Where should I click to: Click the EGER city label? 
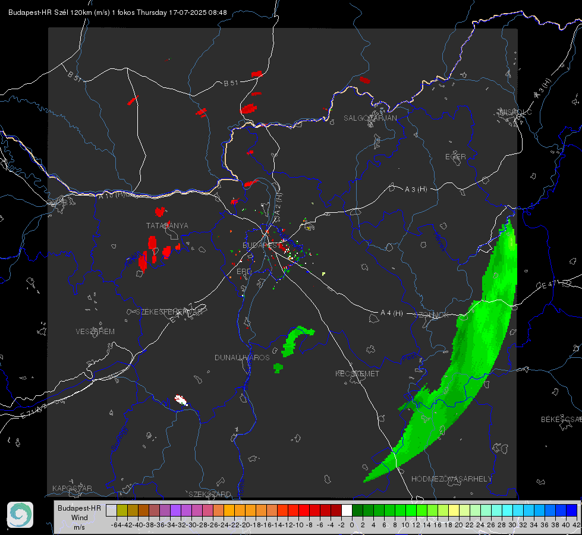(455, 157)
